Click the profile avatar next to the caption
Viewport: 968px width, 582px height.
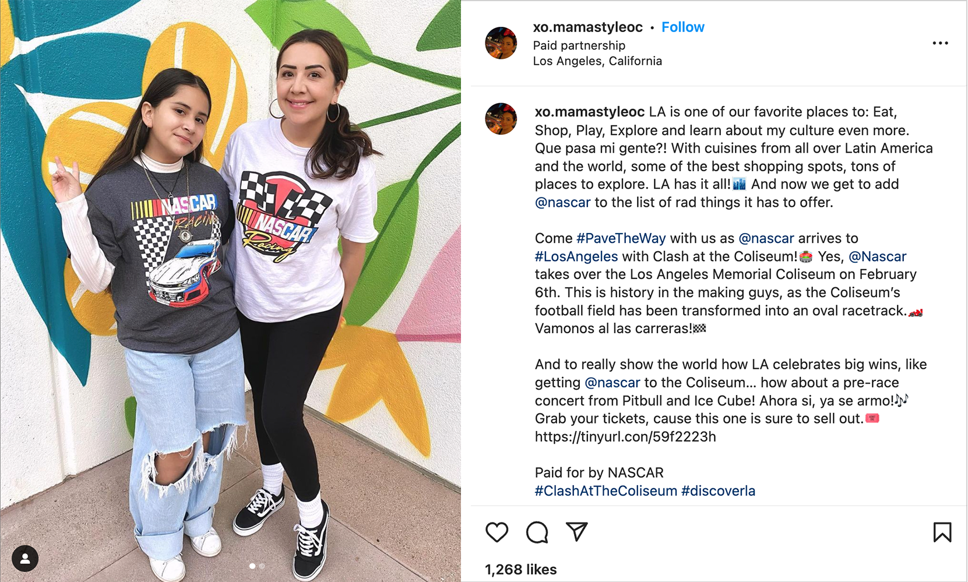point(501,119)
